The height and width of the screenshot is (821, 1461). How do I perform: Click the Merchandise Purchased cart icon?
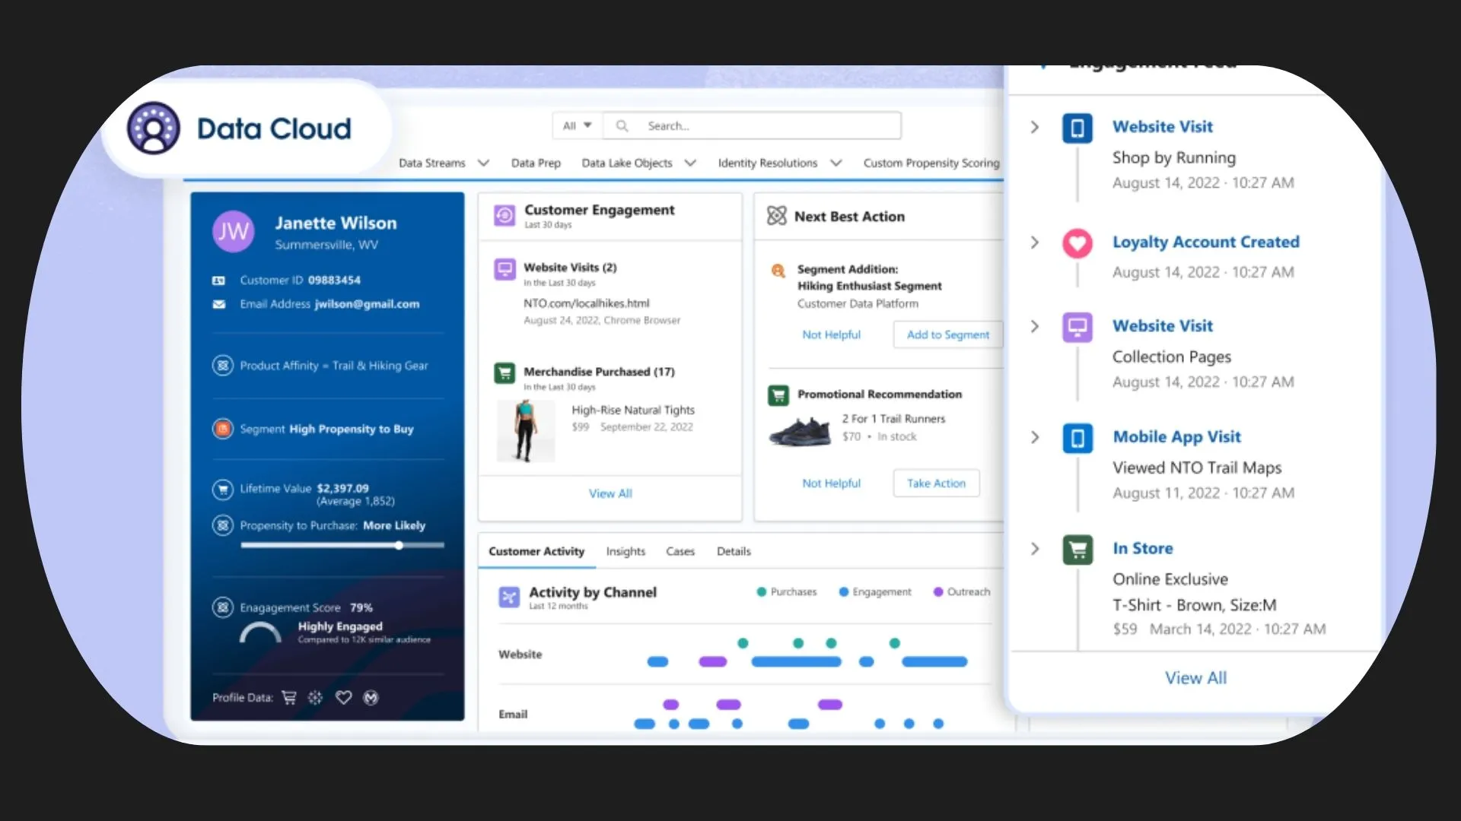coord(504,372)
